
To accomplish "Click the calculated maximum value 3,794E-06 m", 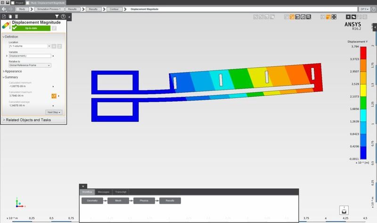I will pyautogui.click(x=16, y=96).
